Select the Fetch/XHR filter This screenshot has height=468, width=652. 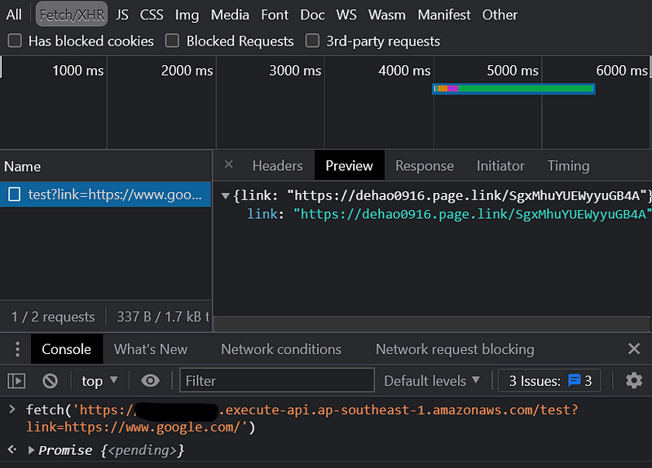pyautogui.click(x=72, y=15)
